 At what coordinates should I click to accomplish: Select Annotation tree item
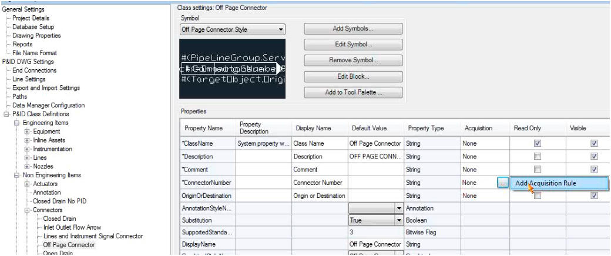(47, 193)
